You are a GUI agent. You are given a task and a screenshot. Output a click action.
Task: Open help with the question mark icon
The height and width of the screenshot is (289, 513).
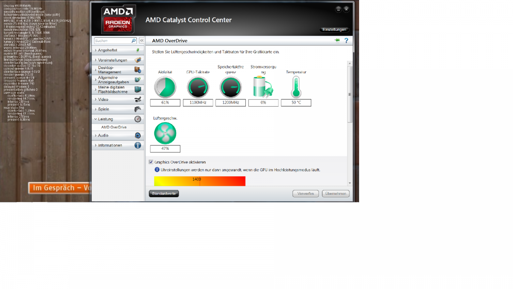(x=346, y=41)
